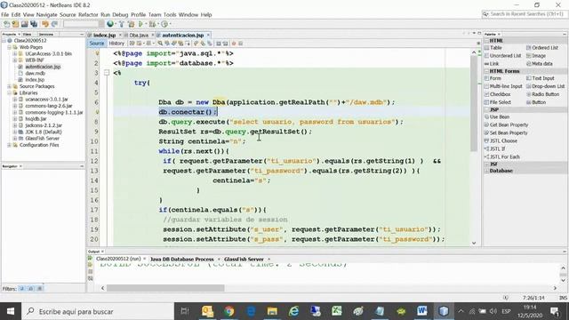Click the output horizontal scrollbar thumb
The image size is (569, 320).
(165, 288)
